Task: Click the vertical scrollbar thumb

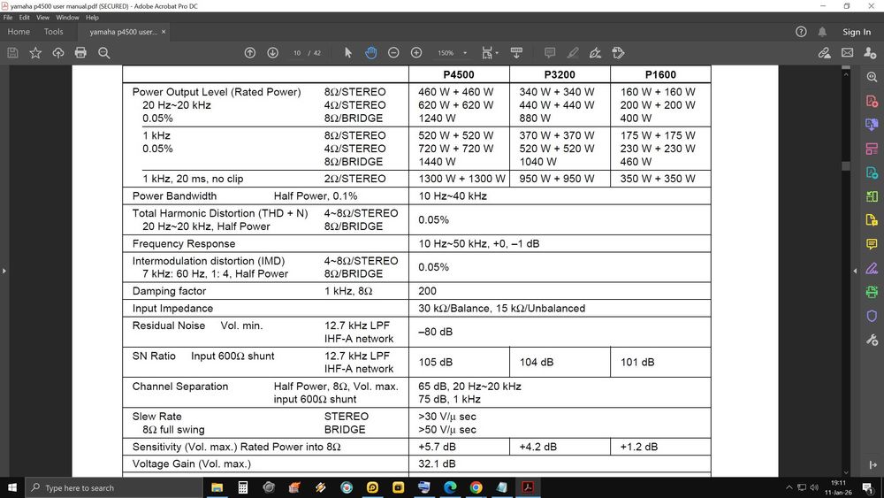Action: [845, 165]
